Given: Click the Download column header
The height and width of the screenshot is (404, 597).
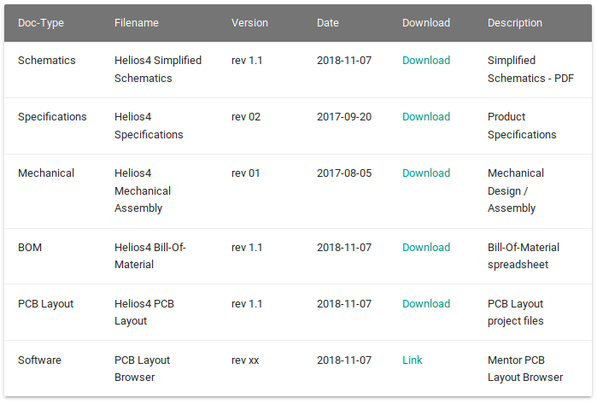Looking at the screenshot, I should 426,23.
